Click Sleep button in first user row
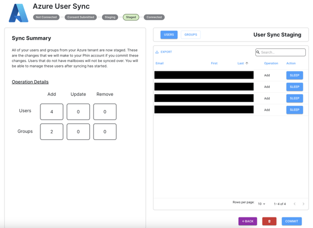 (x=294, y=75)
